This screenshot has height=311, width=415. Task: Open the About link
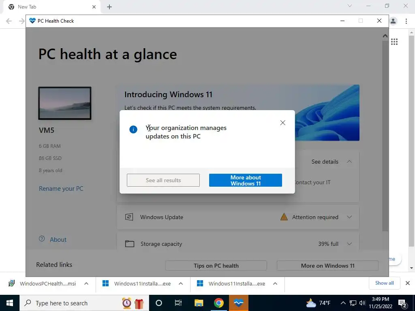[58, 240]
